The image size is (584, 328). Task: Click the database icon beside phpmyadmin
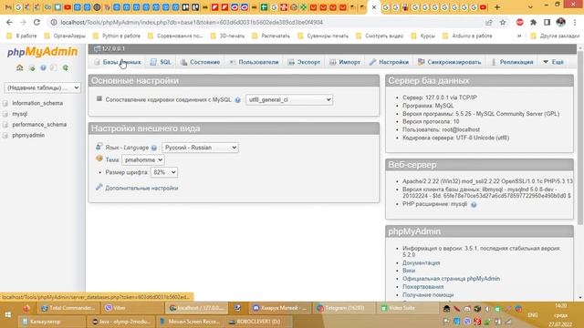(5, 136)
